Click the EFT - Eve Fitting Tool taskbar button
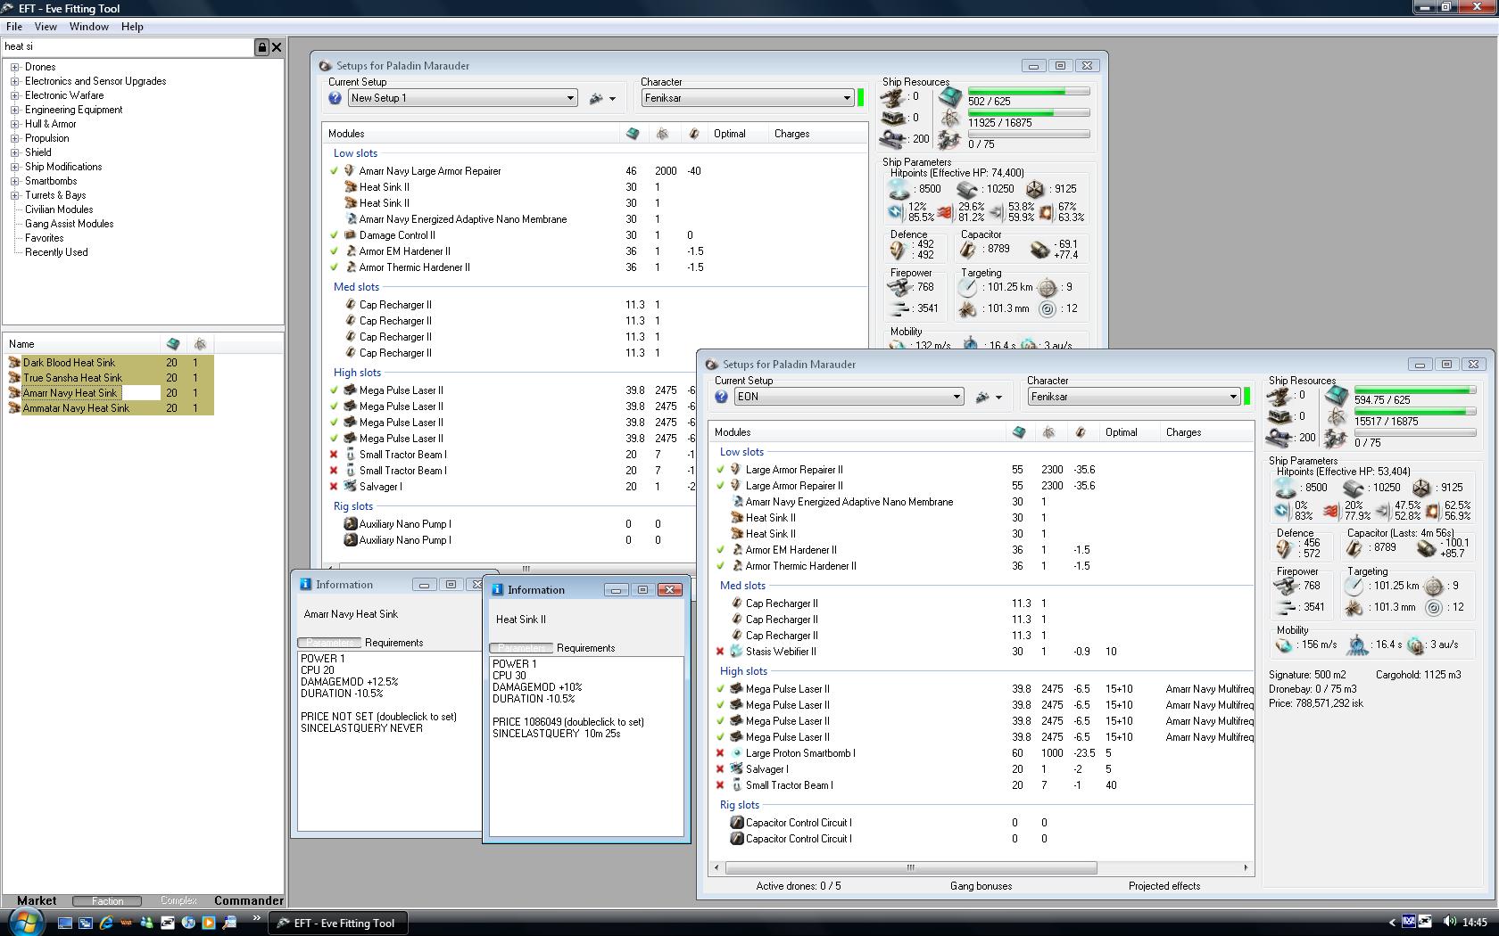Viewport: 1499px width, 936px height. pyautogui.click(x=340, y=923)
